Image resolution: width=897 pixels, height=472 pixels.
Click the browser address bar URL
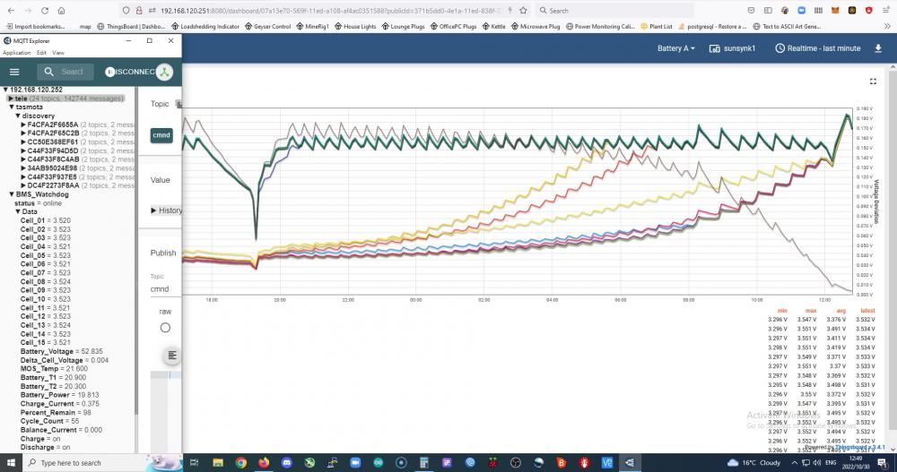pos(329,10)
